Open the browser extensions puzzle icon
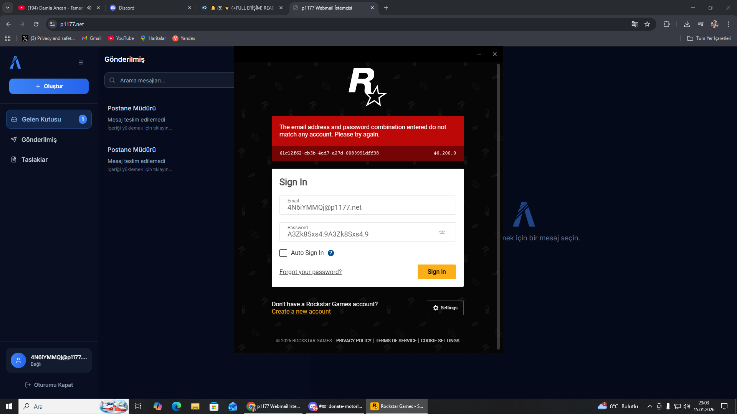The height and width of the screenshot is (414, 737). point(667,24)
